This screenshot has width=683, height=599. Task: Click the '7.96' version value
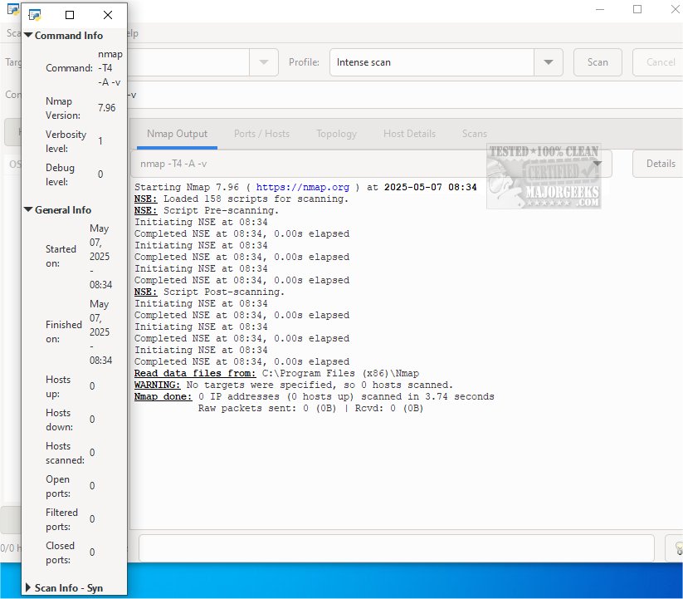107,108
